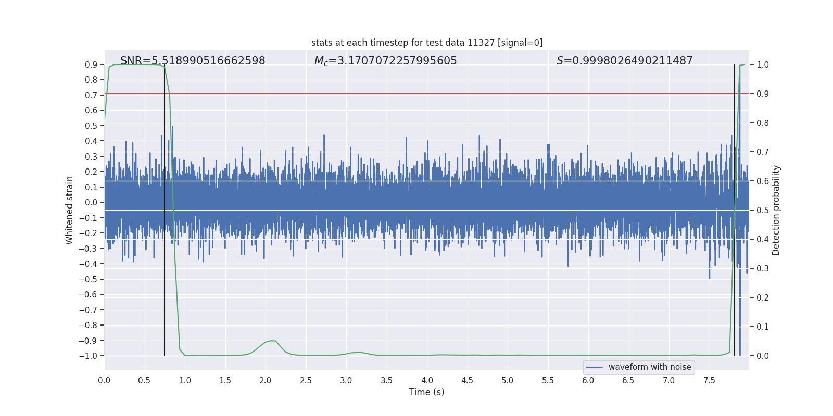This screenshot has width=833, height=416.
Task: Click the "Whitened strain" y-axis label
Action: pos(70,210)
